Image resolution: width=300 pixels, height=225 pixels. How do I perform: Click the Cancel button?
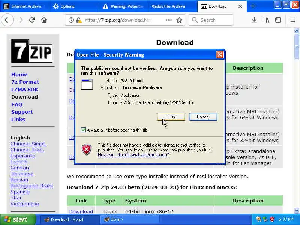click(203, 117)
